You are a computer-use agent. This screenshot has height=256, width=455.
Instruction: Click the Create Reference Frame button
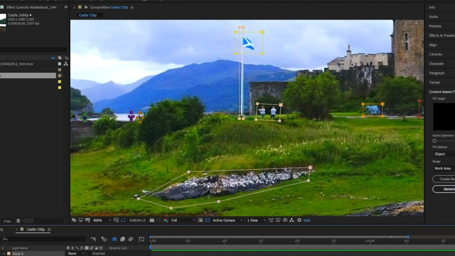(444, 179)
